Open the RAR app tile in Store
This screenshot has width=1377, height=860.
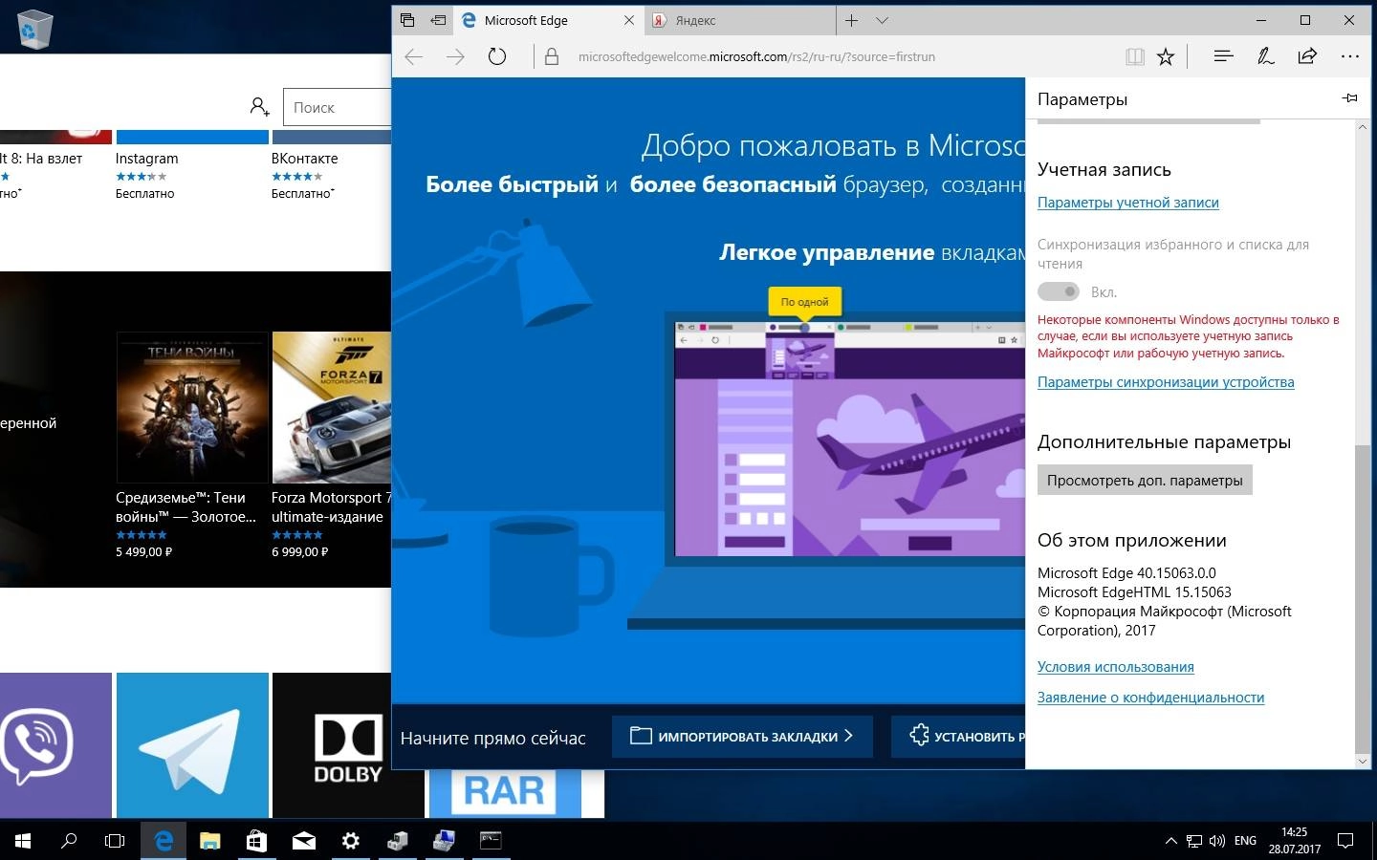tap(504, 793)
